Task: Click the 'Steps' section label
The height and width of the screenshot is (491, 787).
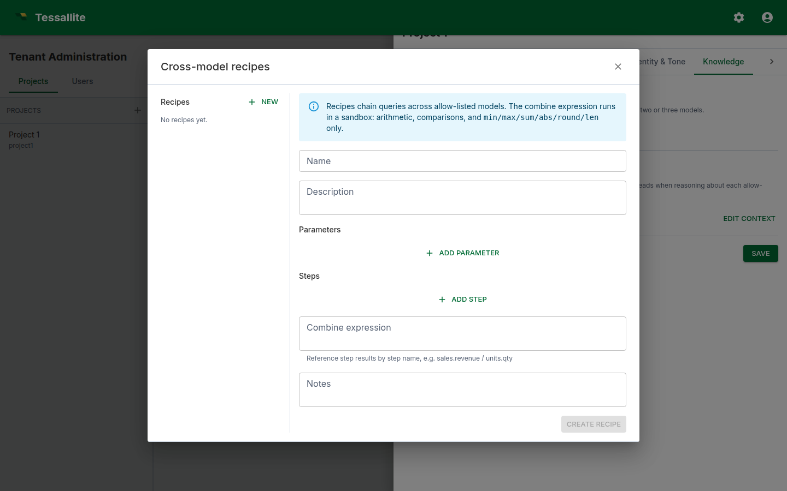Action: pyautogui.click(x=309, y=276)
